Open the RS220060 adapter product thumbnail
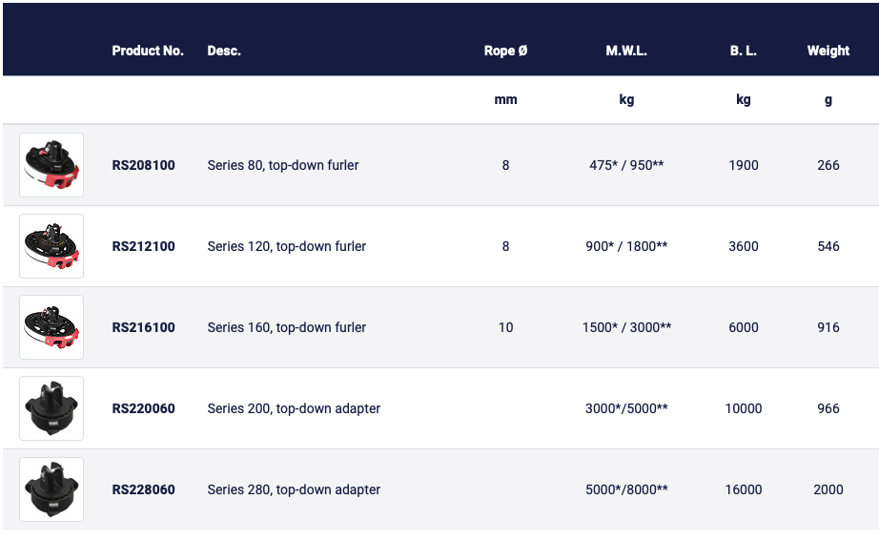Viewport: 879px width, 541px height. [x=51, y=408]
